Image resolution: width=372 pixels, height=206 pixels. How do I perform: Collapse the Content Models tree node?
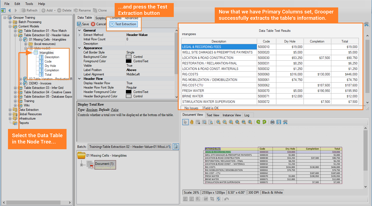tap(10, 26)
